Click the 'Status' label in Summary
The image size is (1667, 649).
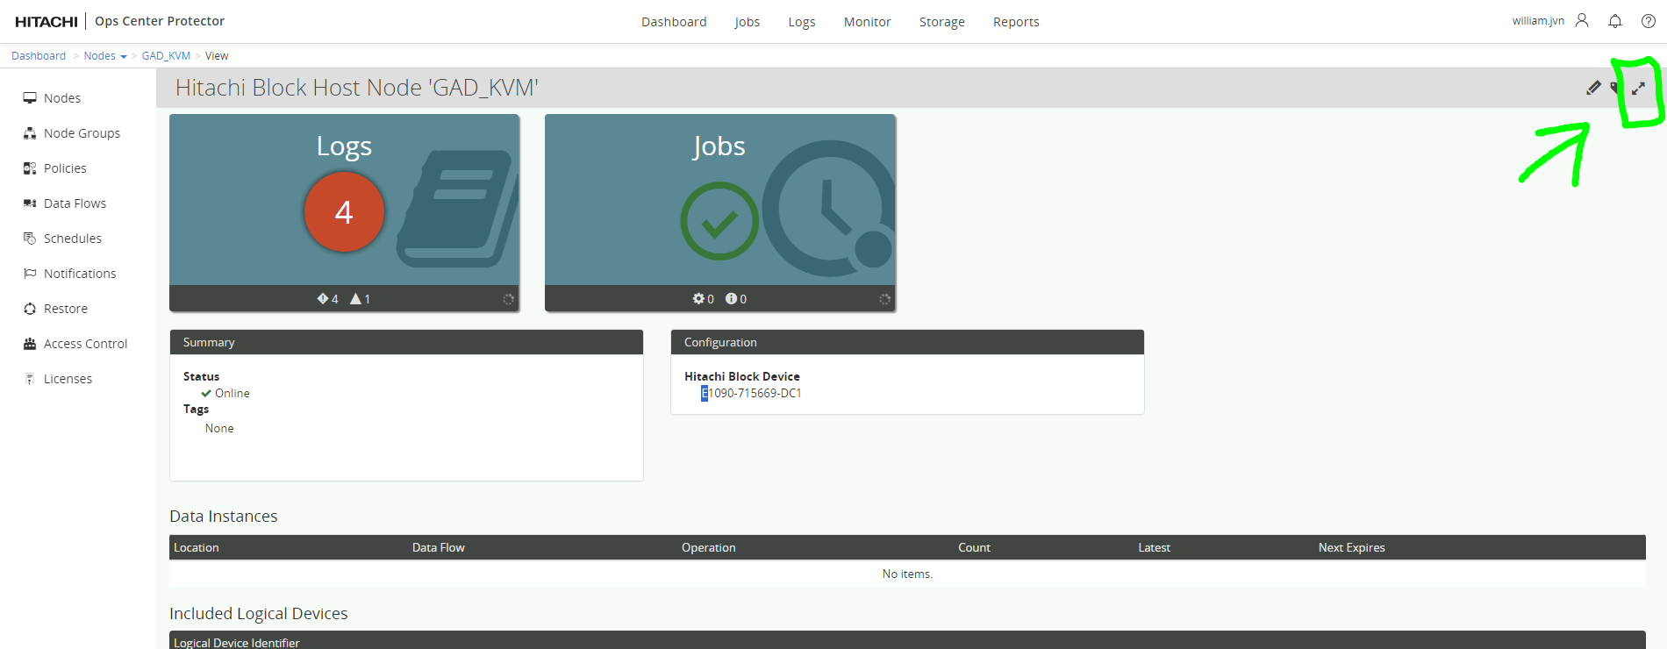click(202, 377)
